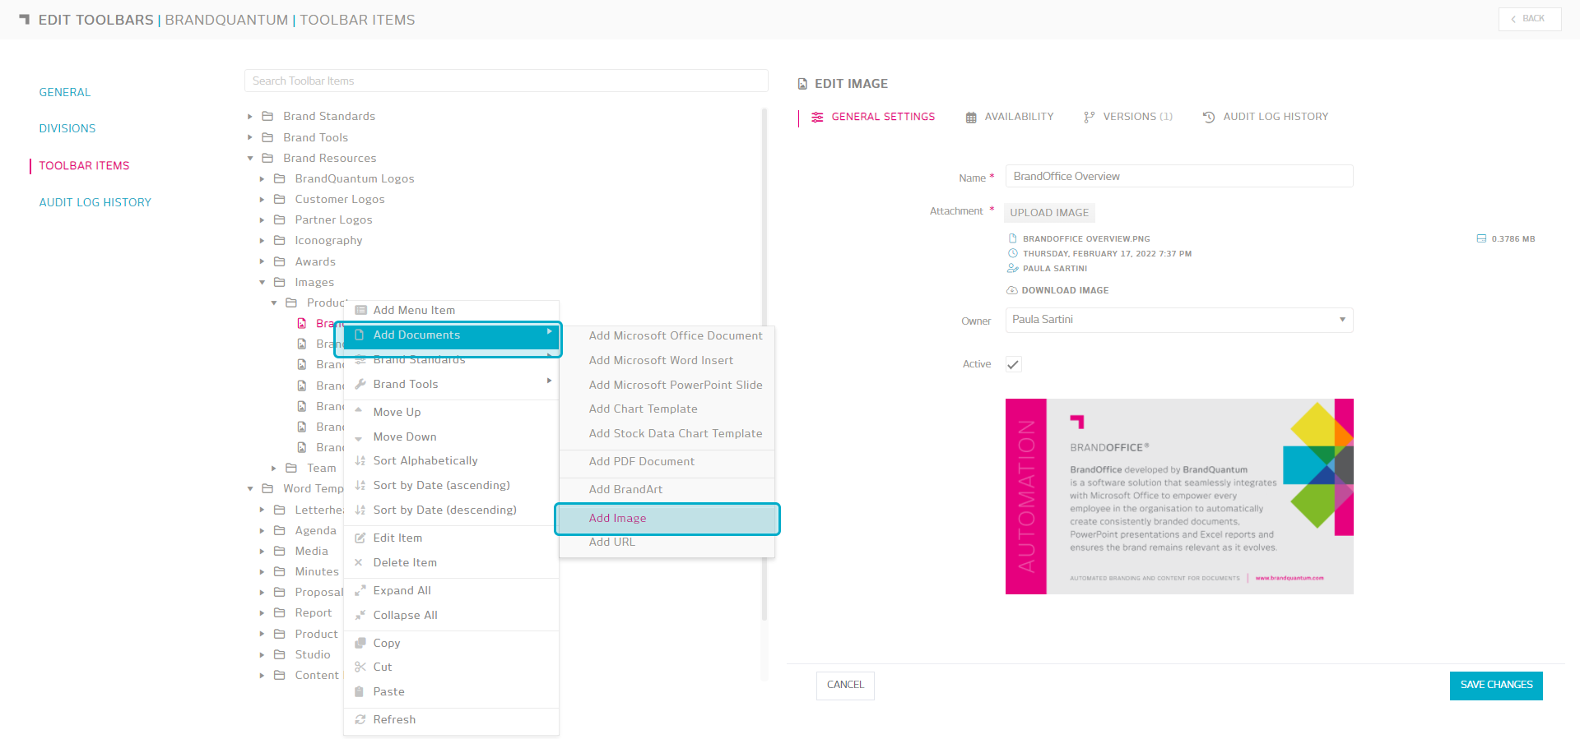Click the Sort Alphabetically icon
Image resolution: width=1580 pixels, height=739 pixels.
click(x=360, y=460)
